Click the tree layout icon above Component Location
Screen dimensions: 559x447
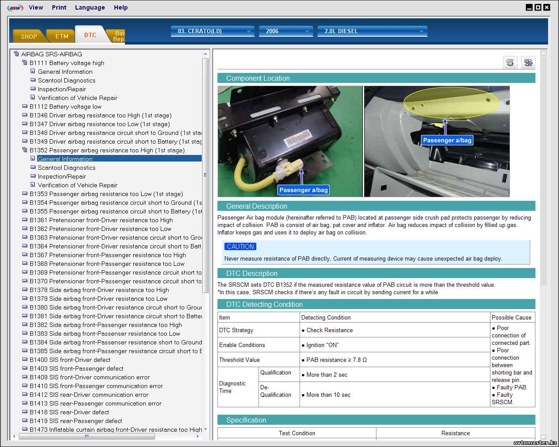(x=528, y=62)
